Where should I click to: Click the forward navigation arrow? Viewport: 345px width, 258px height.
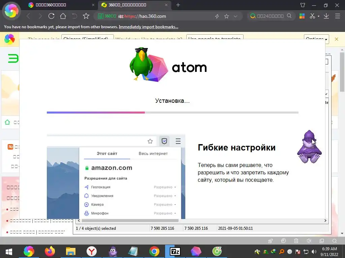click(x=40, y=16)
